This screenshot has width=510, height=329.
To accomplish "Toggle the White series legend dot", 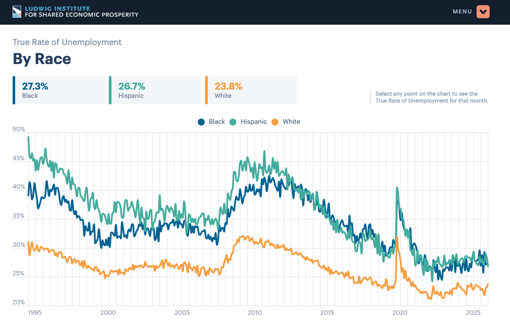I will coord(275,122).
